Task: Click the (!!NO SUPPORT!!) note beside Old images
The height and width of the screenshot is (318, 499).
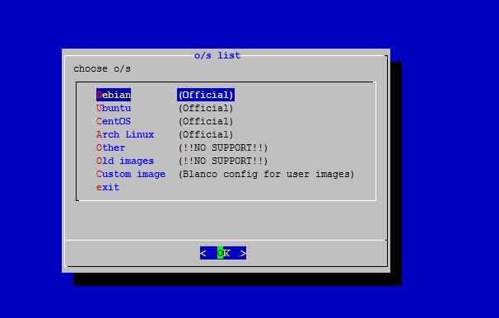Action: 223,161
